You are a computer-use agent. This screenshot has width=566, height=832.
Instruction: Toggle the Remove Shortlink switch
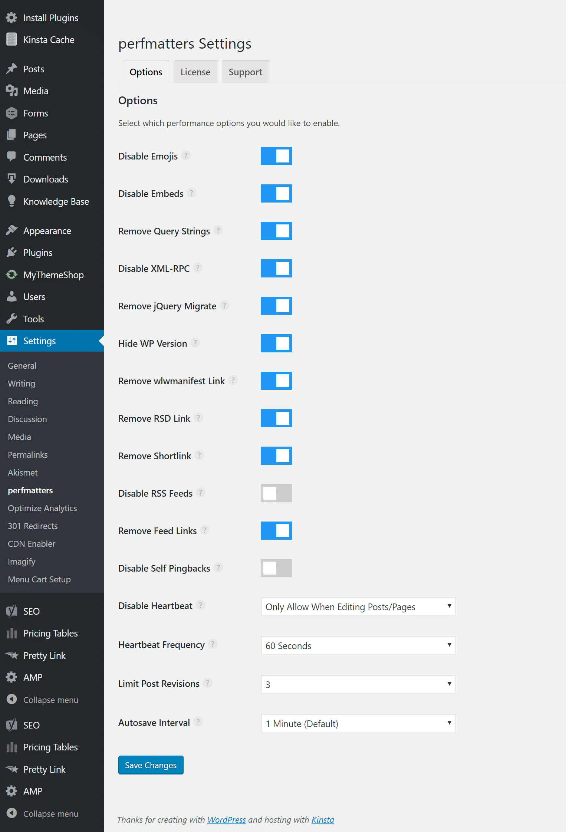pos(276,456)
